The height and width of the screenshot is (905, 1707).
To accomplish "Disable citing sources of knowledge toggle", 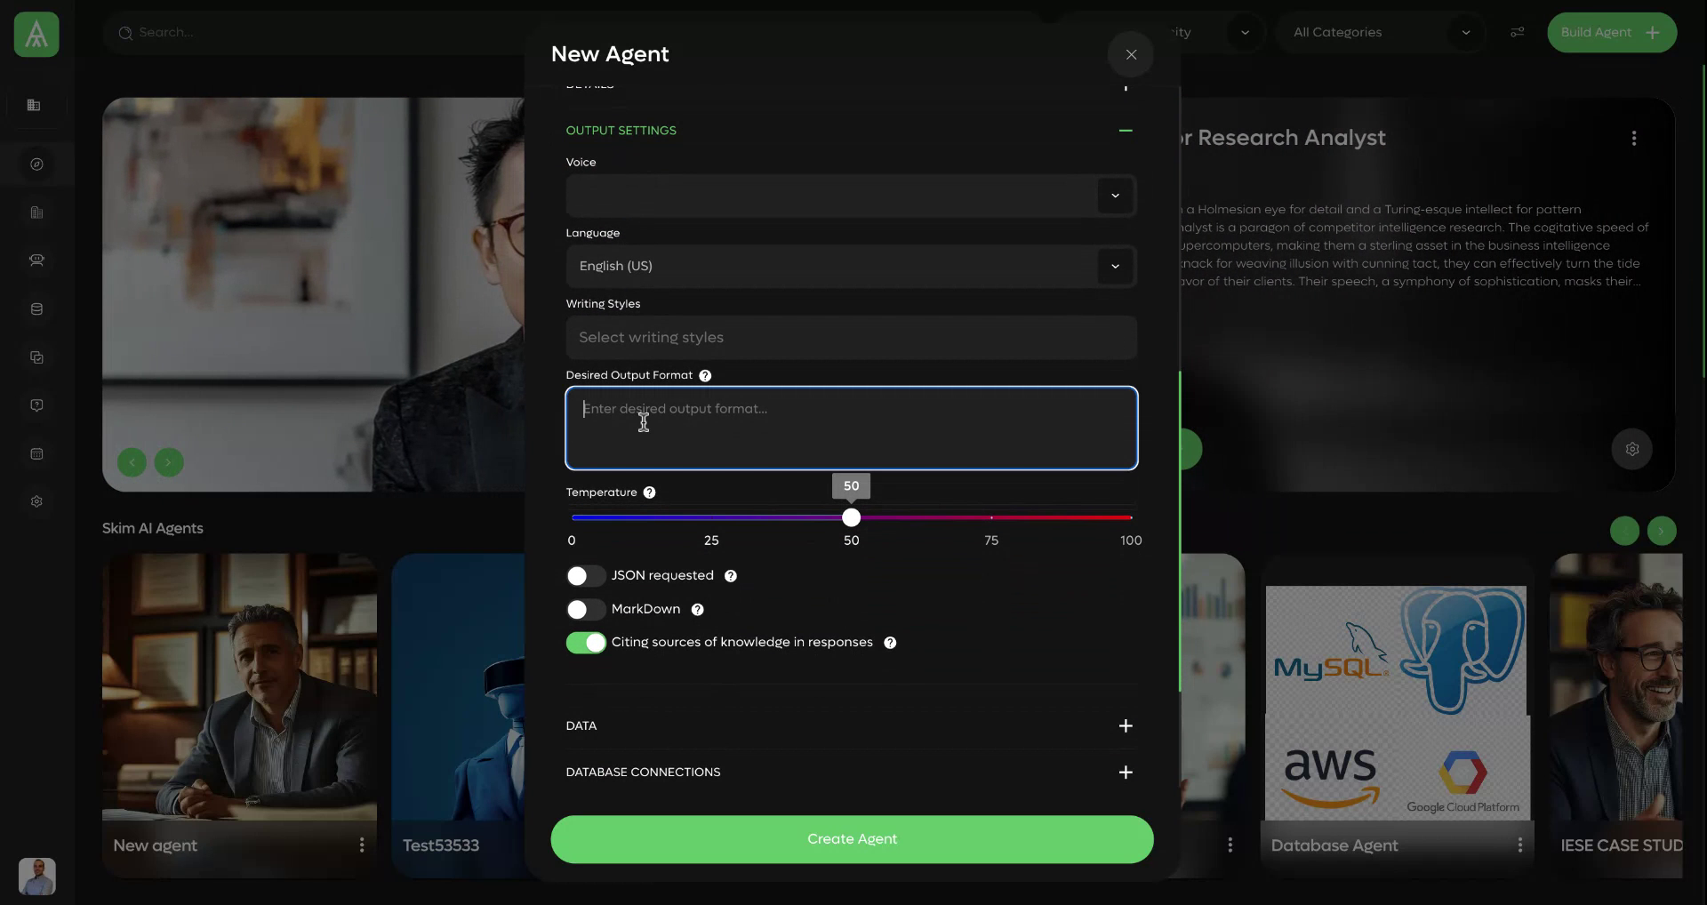I will [x=585, y=642].
